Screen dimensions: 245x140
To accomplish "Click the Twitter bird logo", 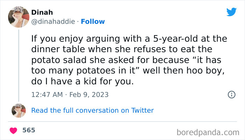I will [x=231, y=12].
